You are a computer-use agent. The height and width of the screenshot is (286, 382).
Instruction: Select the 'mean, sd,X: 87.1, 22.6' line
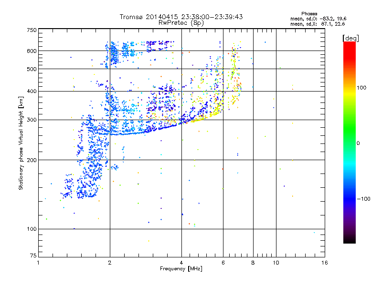[318, 24]
